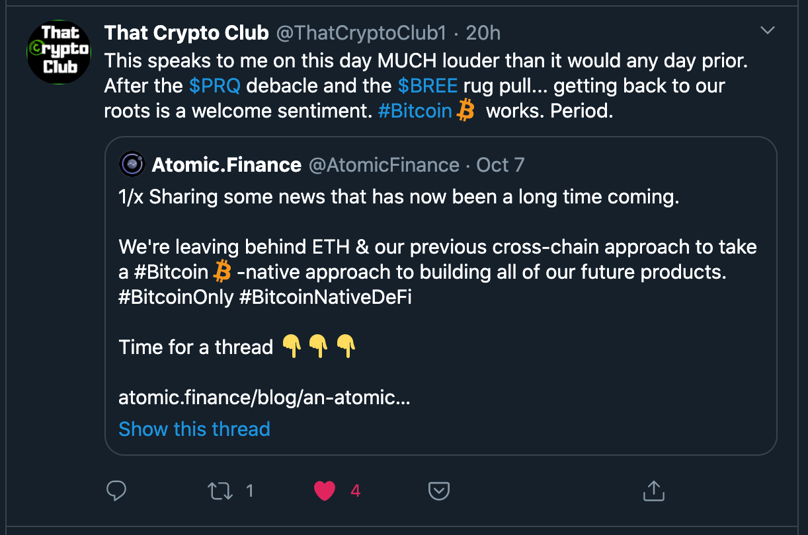
Task: Expand tweet options chevron menu
Action: [767, 30]
